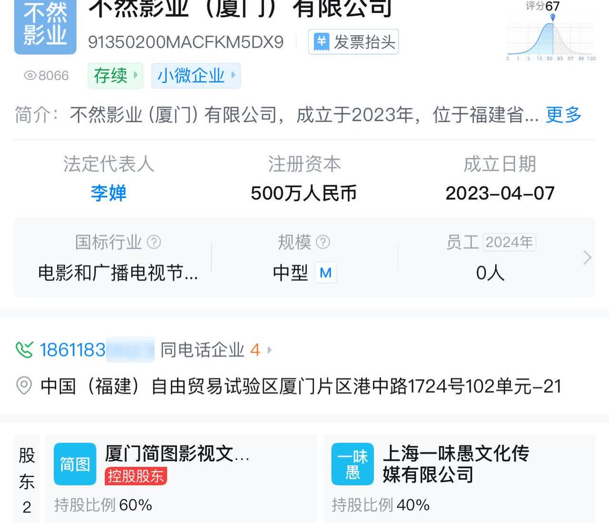Tap the 规模 help question icon
The width and height of the screenshot is (609, 523).
[323, 242]
